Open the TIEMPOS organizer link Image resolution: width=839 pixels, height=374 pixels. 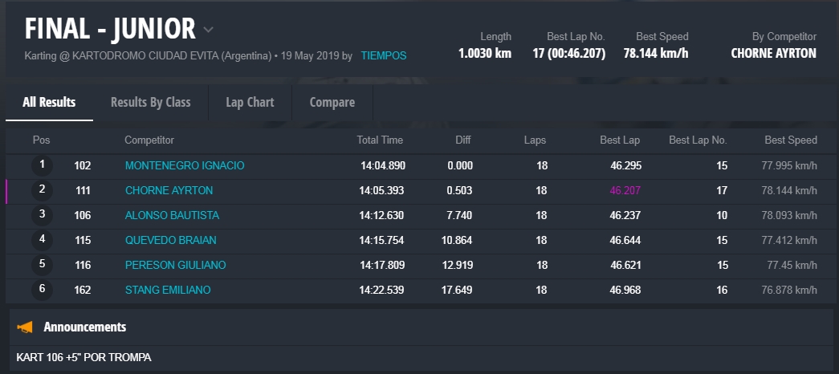(x=383, y=56)
